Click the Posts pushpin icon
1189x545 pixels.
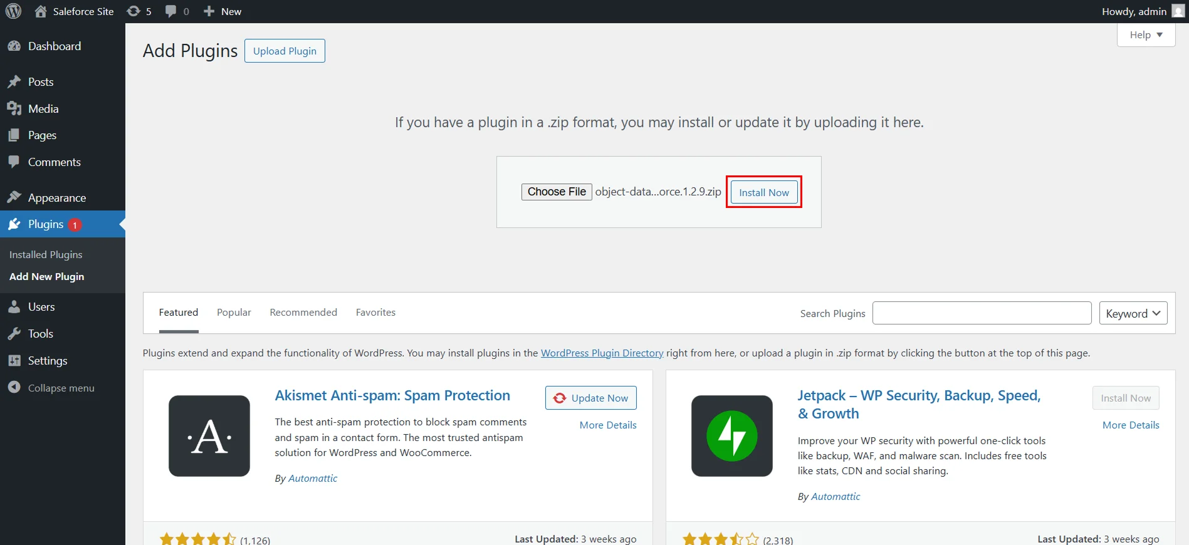click(14, 82)
